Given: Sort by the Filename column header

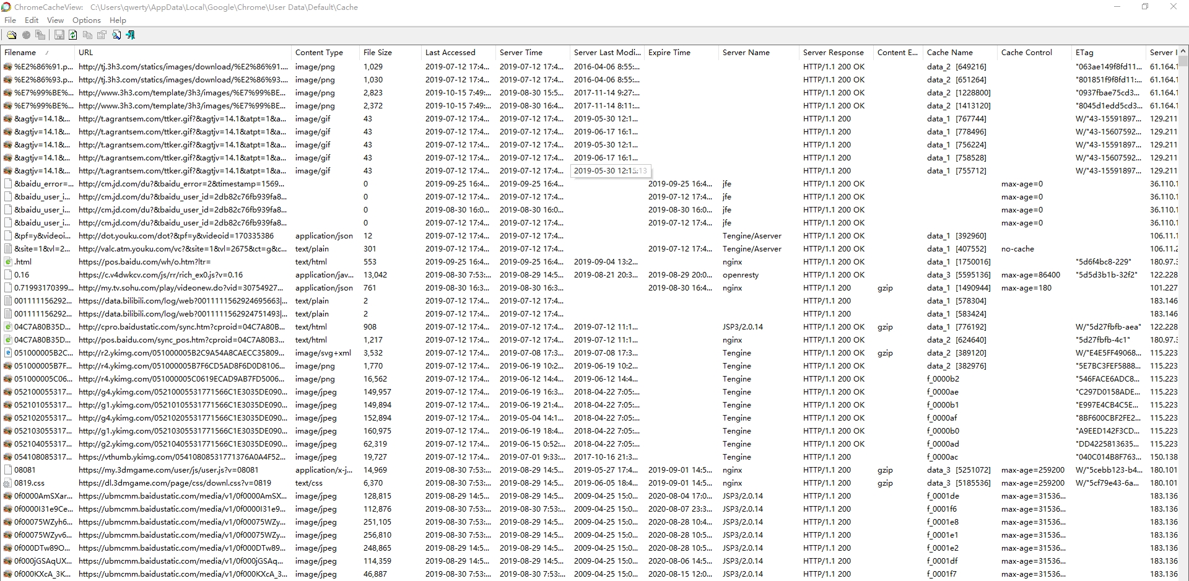Looking at the screenshot, I should (x=37, y=53).
